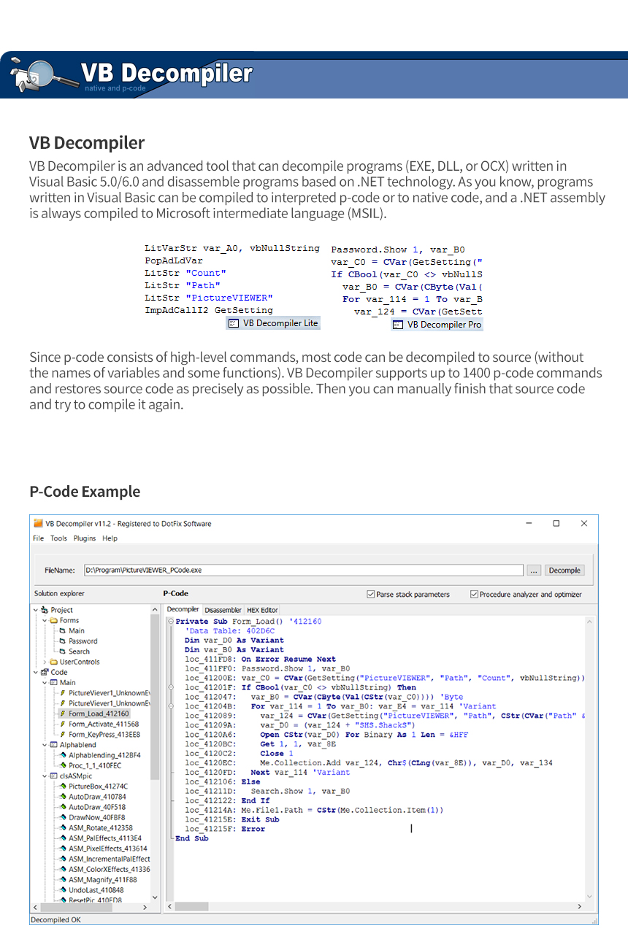Image resolution: width=628 pixels, height=947 pixels.
Task: Click the Password form icon
Action: coord(63,641)
